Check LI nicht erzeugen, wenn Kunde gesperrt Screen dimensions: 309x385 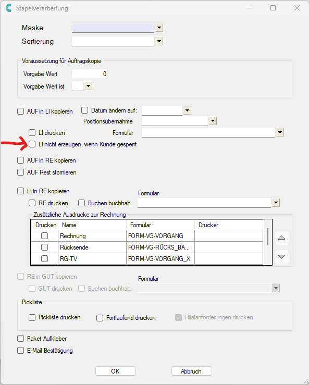point(32,144)
